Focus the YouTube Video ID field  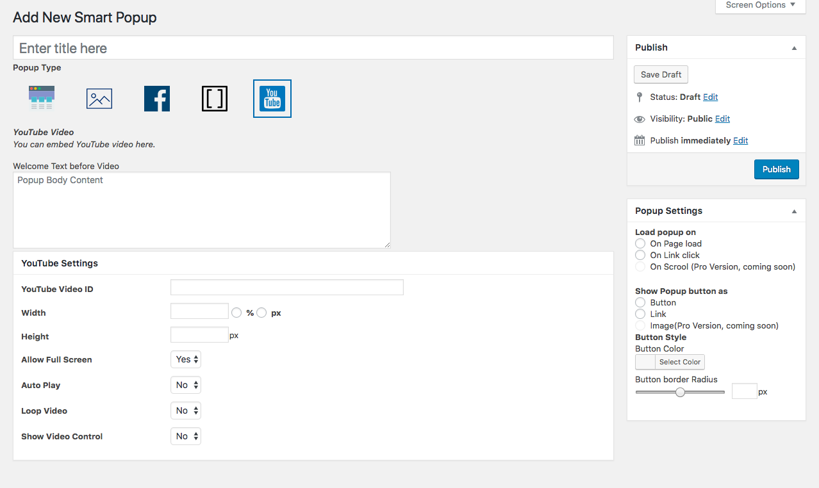tap(287, 287)
